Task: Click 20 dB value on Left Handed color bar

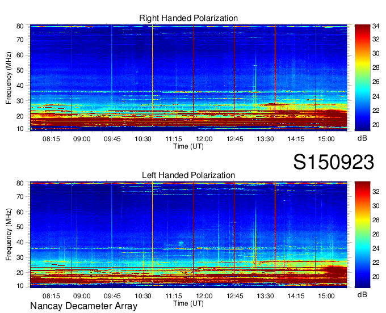Action: coord(376,277)
